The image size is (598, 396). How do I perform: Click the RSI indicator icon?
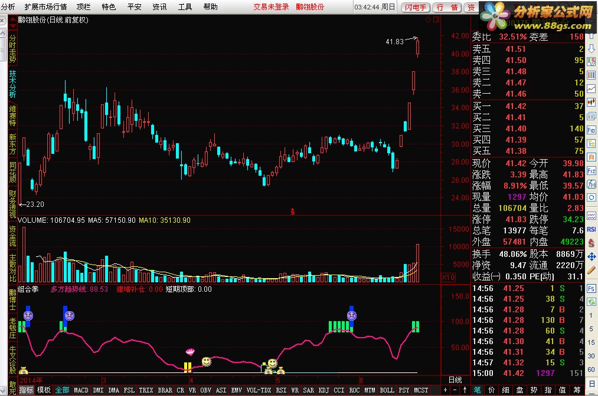click(x=591, y=229)
